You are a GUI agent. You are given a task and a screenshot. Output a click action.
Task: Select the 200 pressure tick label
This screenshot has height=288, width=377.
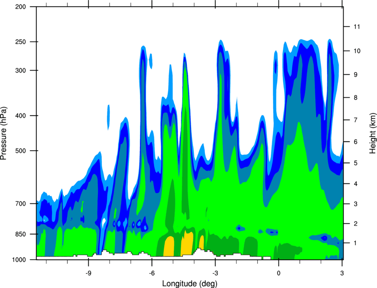21,7
